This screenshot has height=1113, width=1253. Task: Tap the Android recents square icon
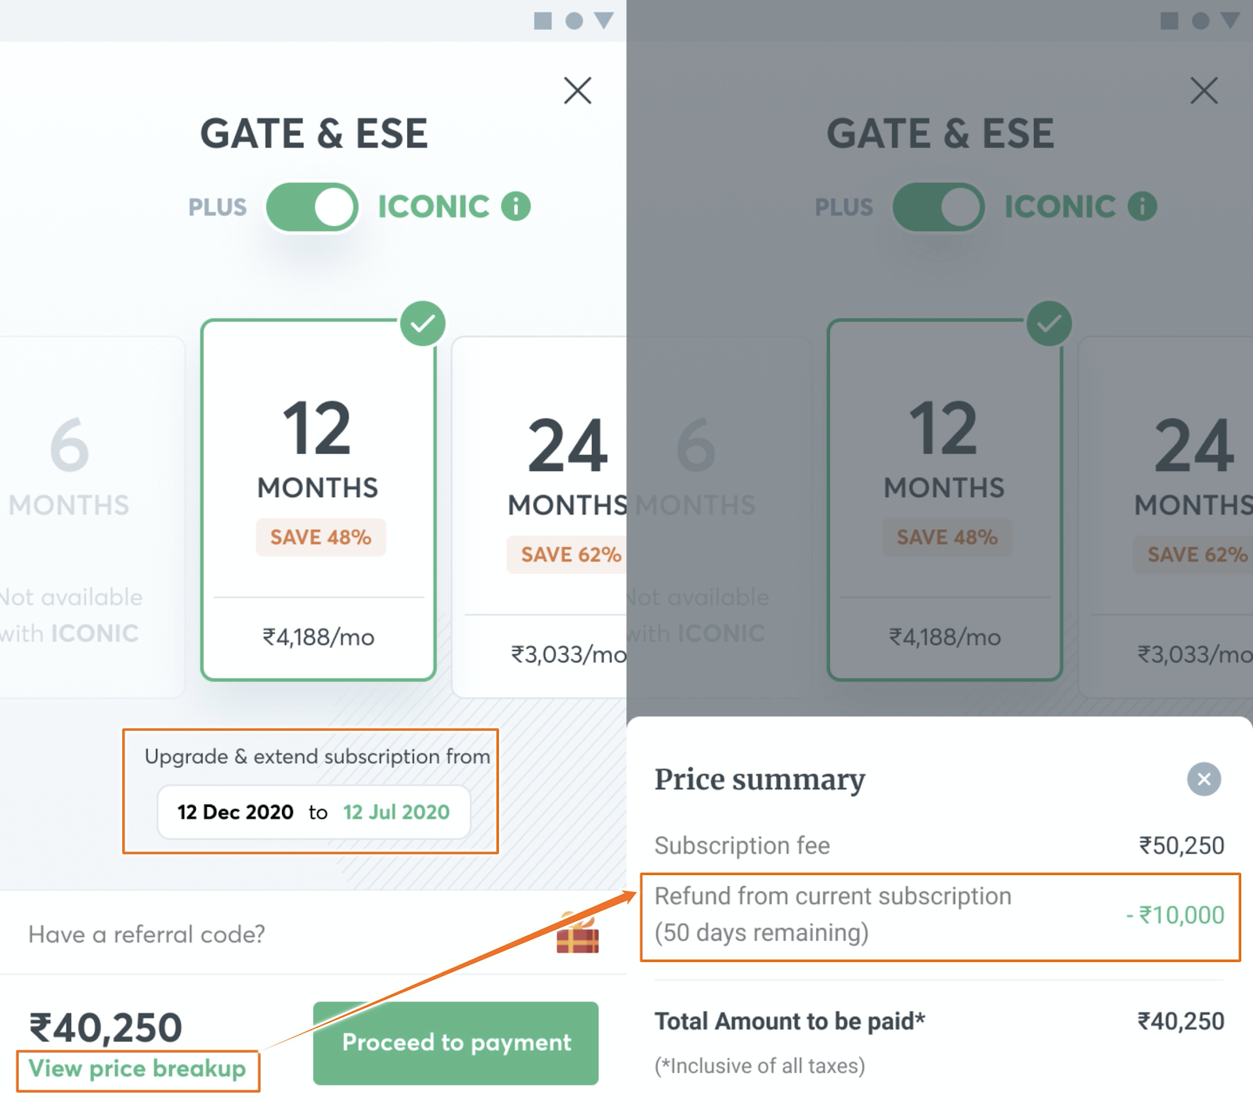click(x=543, y=20)
